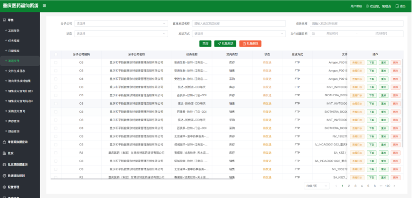Check the 信达-新桥店 库存 row checkbox

point(56,87)
